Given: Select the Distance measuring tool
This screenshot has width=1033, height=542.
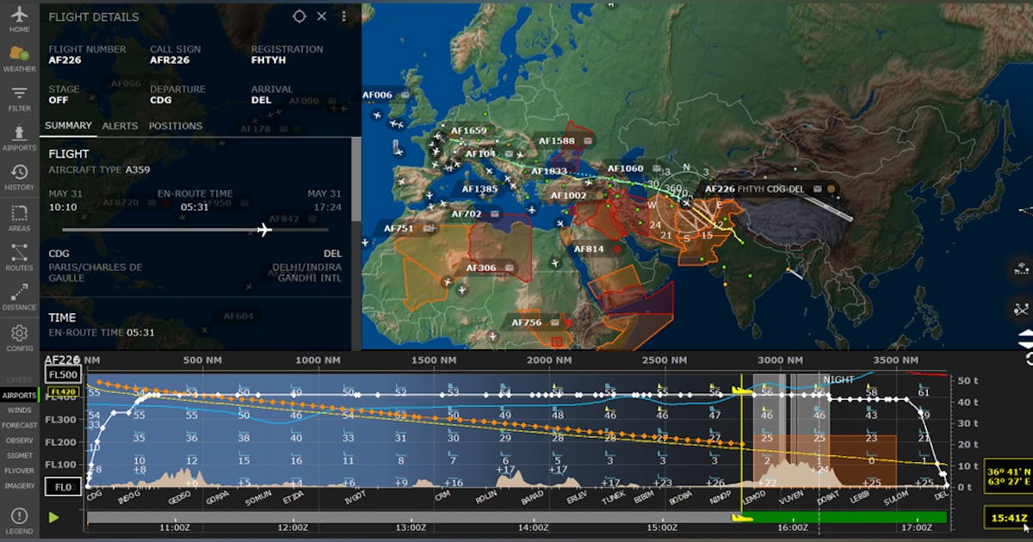Looking at the screenshot, I should (x=19, y=296).
